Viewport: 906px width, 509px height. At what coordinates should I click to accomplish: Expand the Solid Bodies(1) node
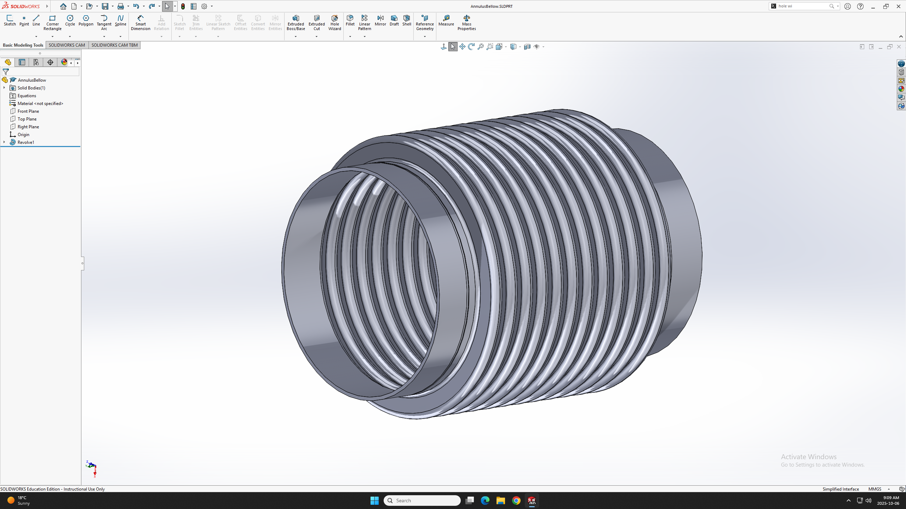click(4, 88)
